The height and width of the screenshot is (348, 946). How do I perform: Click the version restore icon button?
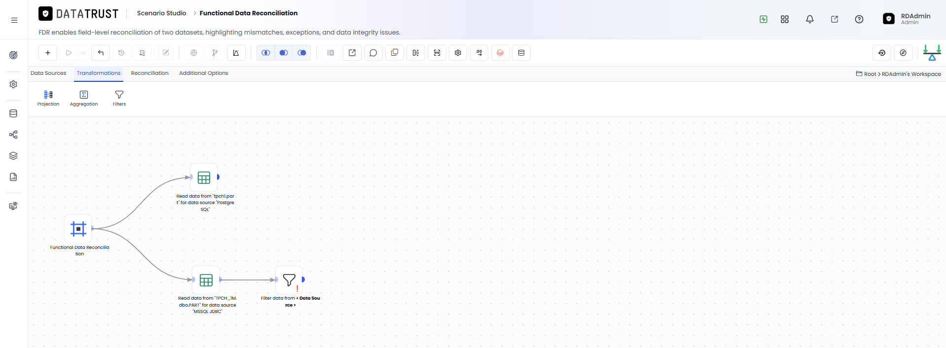[882, 53]
